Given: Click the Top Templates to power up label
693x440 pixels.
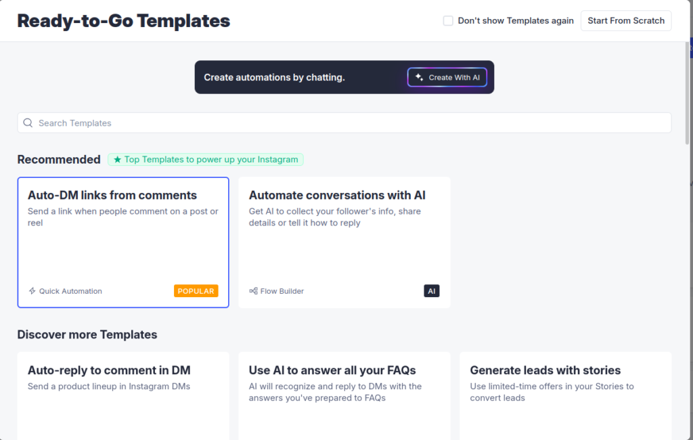Looking at the screenshot, I should (210, 160).
